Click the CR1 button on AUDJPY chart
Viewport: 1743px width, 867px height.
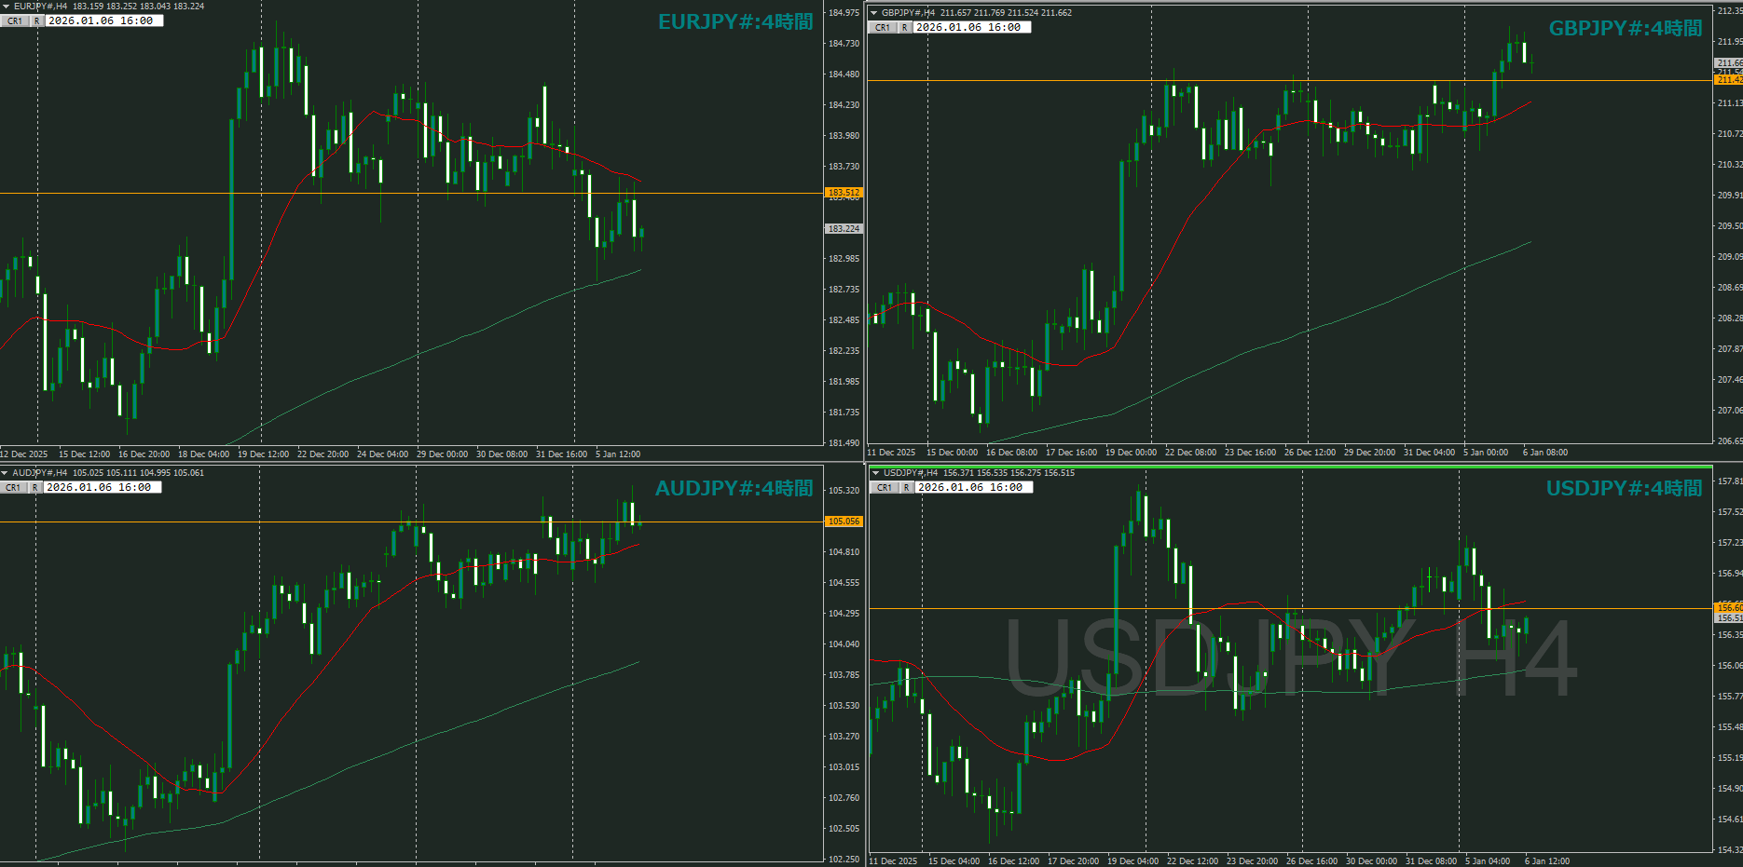tap(13, 488)
